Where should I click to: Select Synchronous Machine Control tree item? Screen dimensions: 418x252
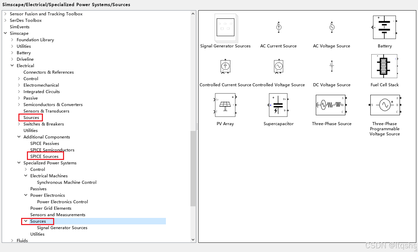coord(67,182)
